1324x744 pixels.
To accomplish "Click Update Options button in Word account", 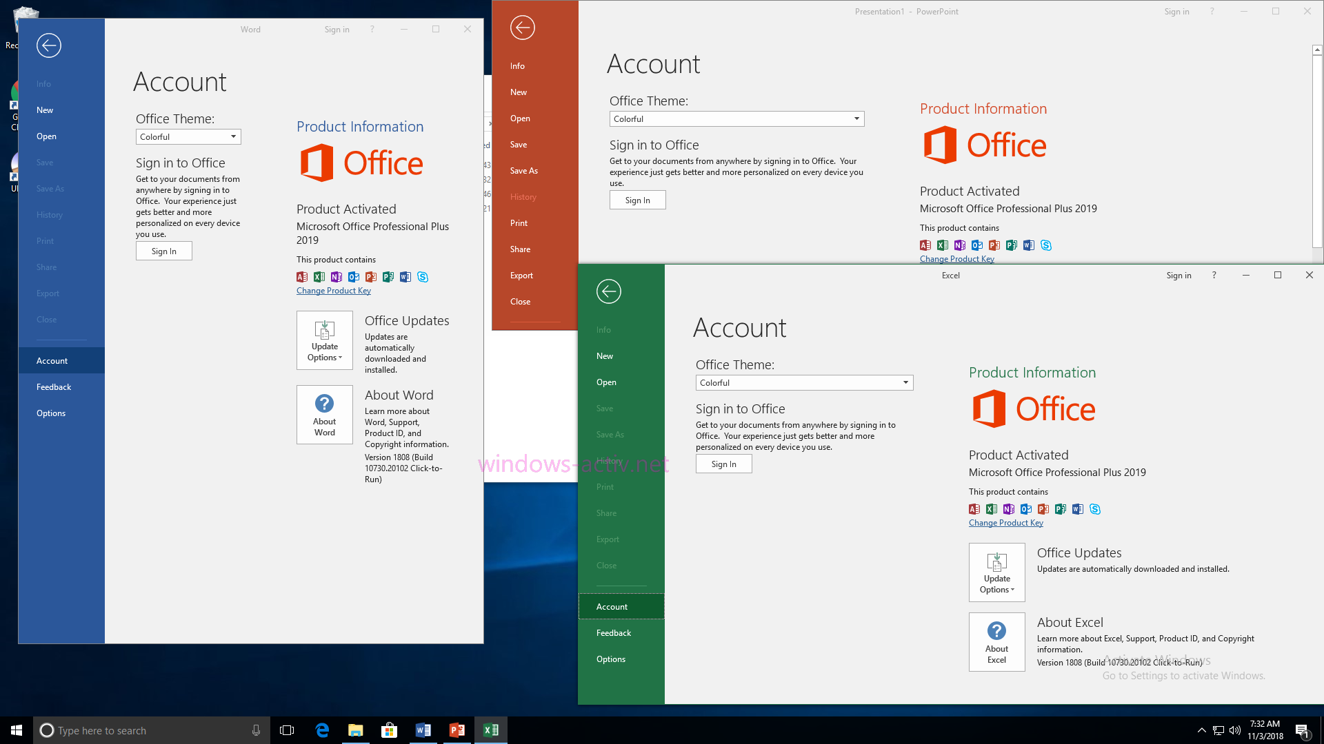I will point(325,340).
